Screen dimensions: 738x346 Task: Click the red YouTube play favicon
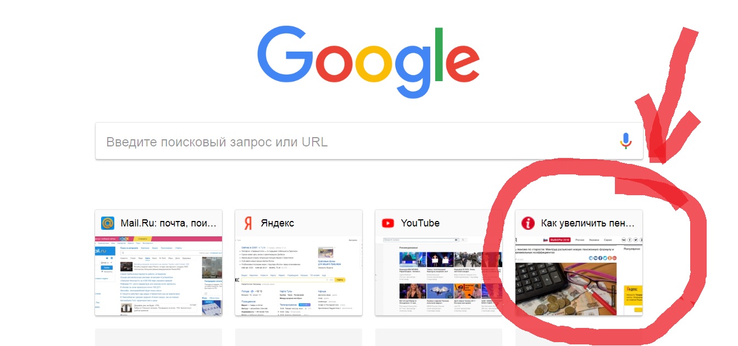388,223
